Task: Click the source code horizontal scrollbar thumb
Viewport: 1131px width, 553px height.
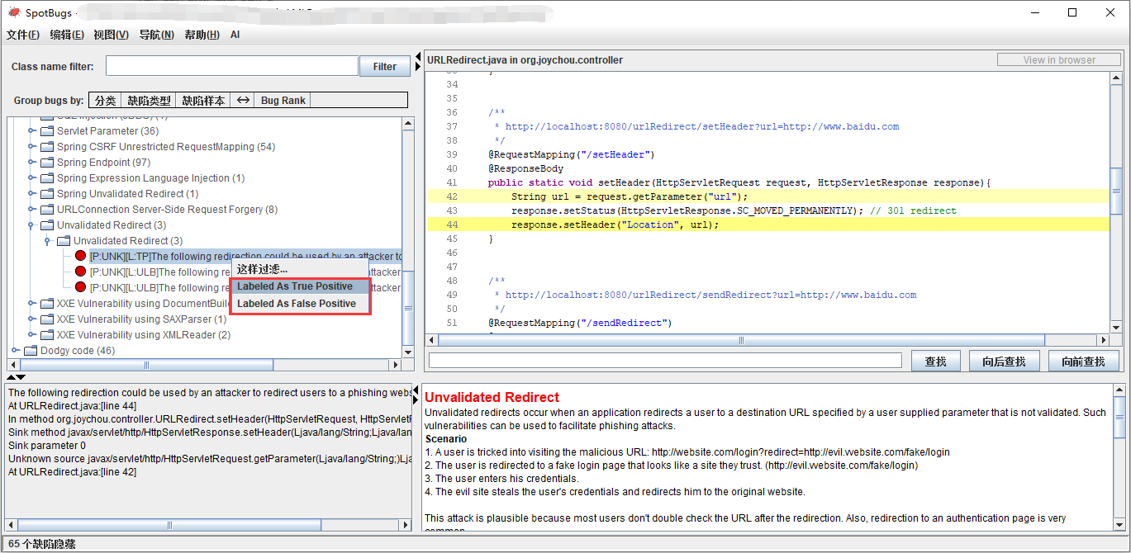Action: click(x=742, y=340)
